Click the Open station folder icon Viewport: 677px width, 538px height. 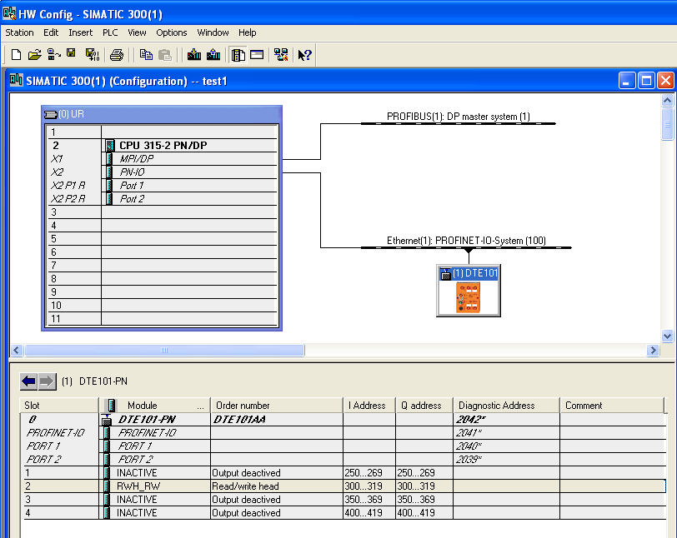point(34,55)
